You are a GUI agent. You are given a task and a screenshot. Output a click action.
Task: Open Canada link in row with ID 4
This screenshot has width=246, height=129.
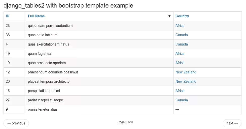pos(182,44)
